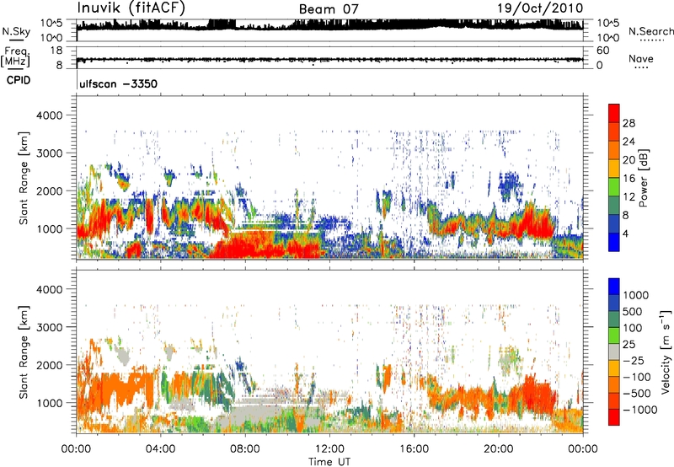Click the "CPID" row label
This screenshot has height=467, width=674.
coord(19,80)
